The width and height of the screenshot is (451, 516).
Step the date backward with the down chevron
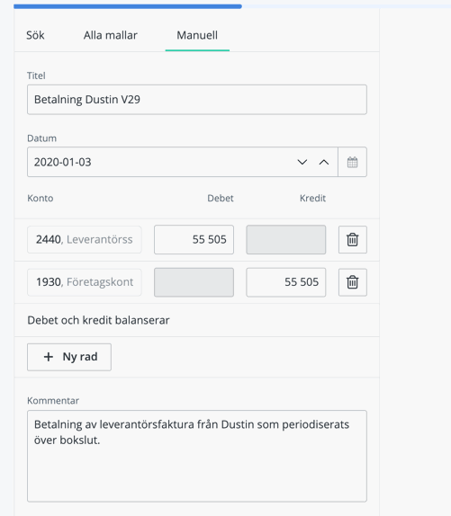[x=302, y=162]
